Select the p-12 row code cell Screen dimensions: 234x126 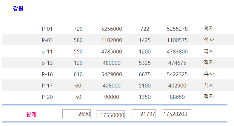[x=47, y=63]
